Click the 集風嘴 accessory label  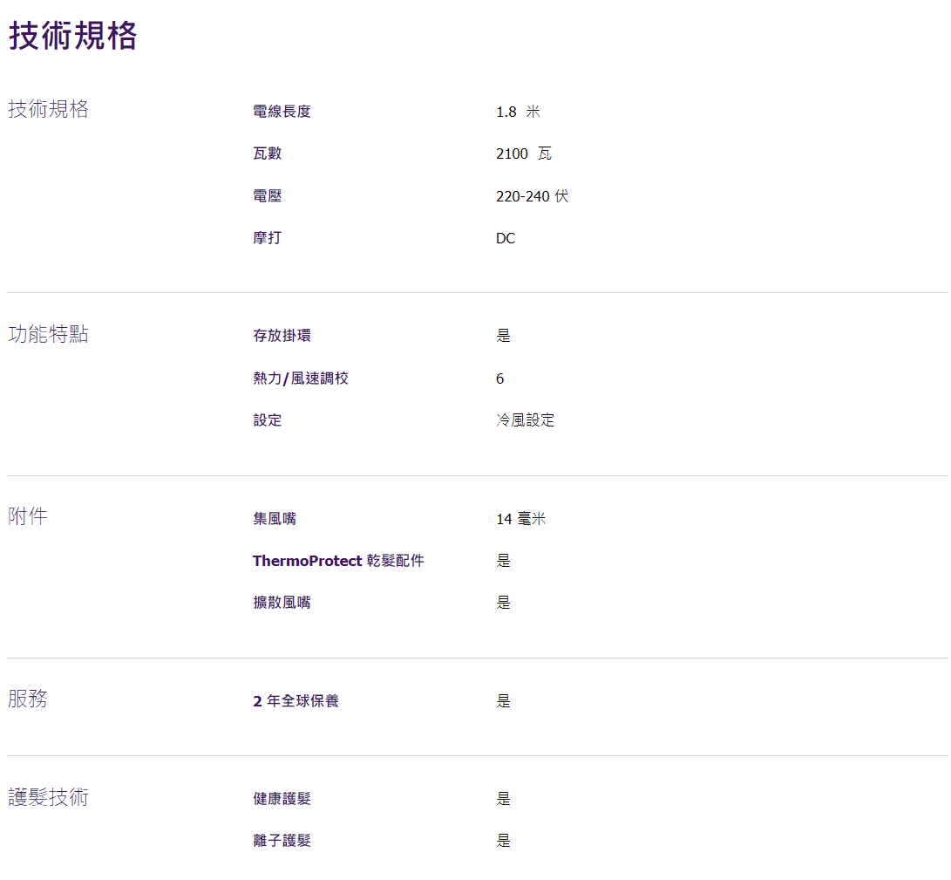[275, 519]
